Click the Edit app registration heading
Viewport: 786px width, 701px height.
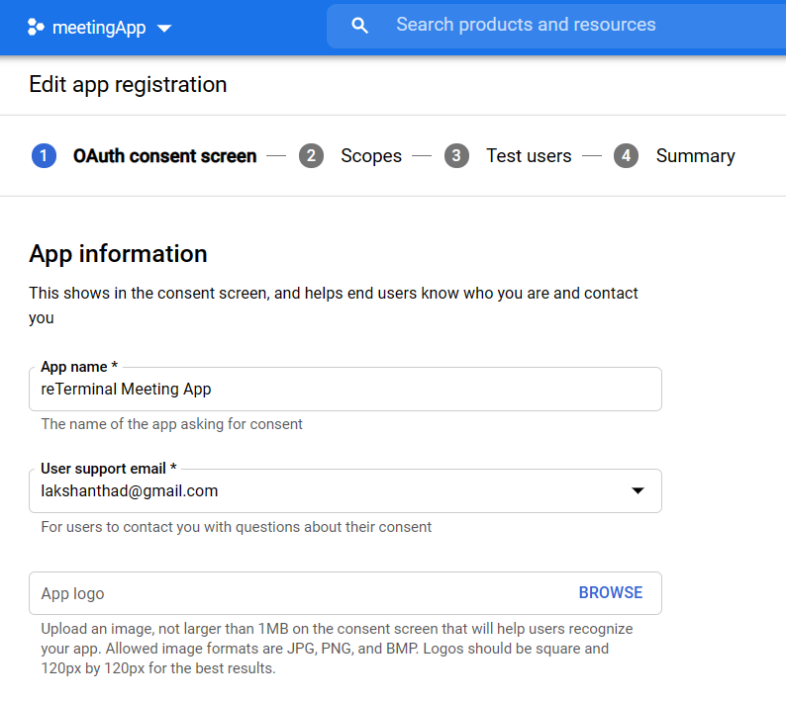(128, 85)
